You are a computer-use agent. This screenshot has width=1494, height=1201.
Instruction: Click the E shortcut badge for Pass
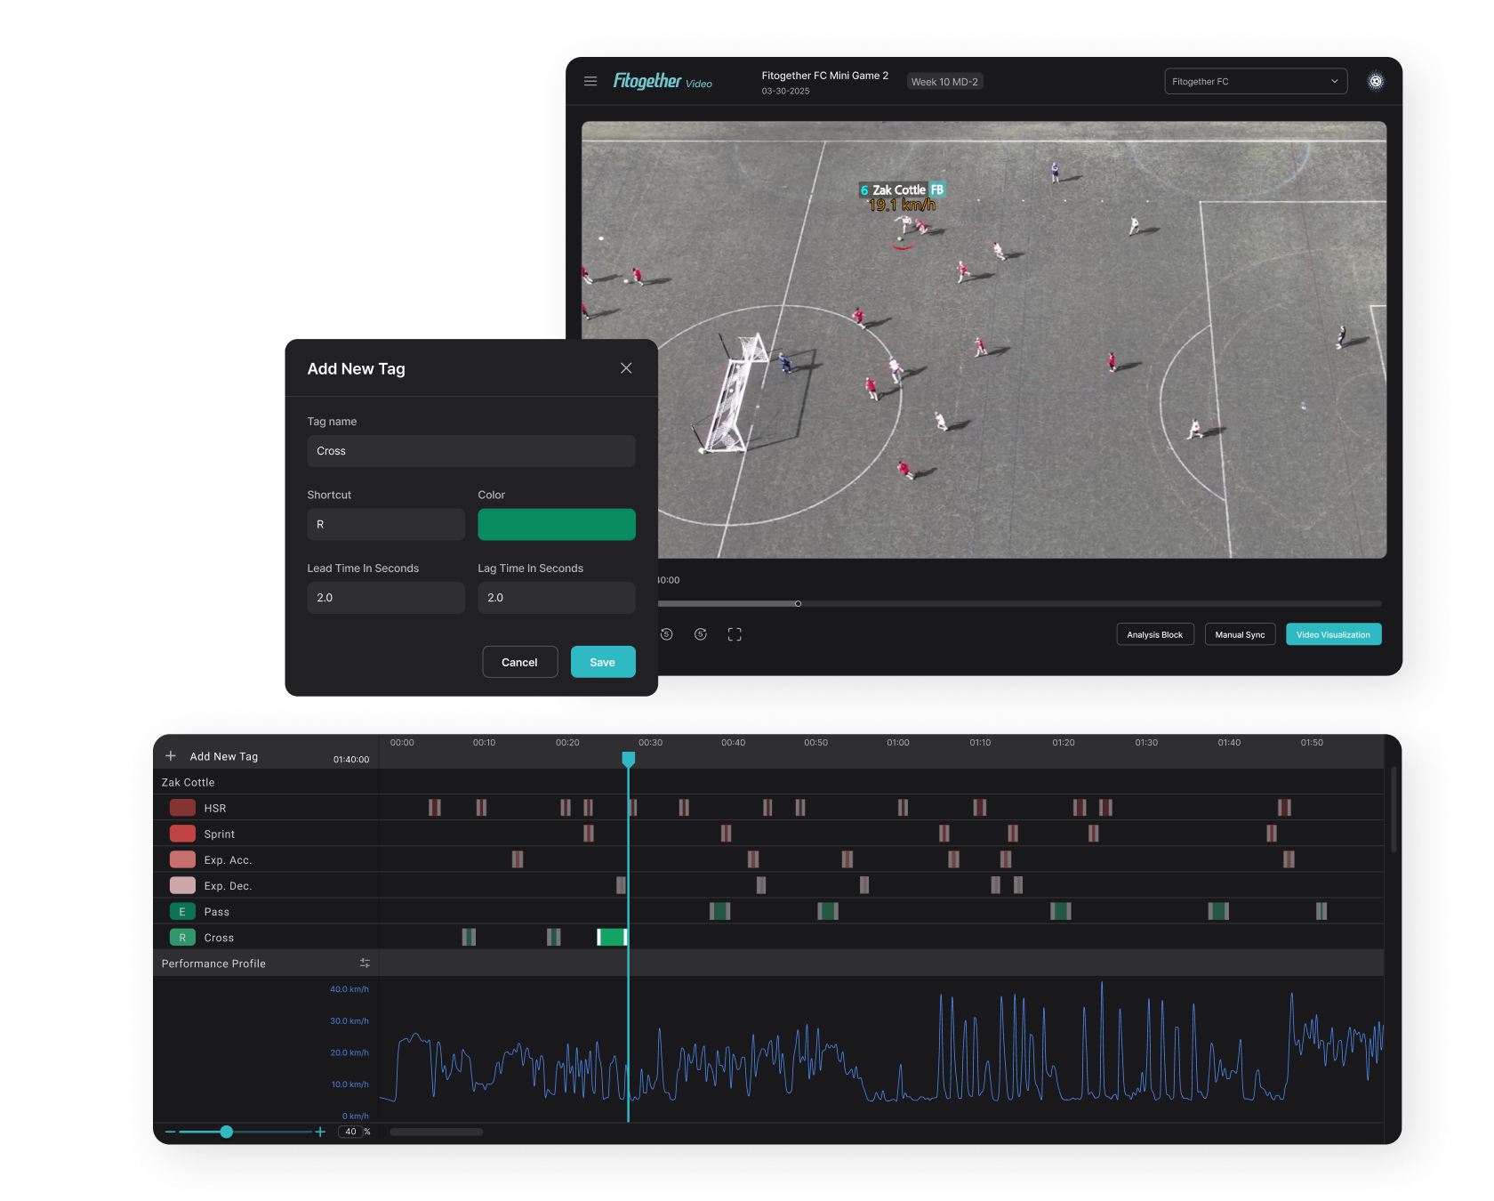182,911
